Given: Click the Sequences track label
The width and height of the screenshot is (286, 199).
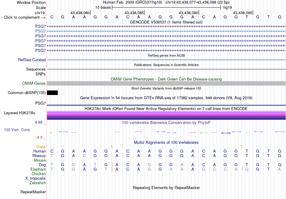Looking at the screenshot, I should [x=36, y=69].
